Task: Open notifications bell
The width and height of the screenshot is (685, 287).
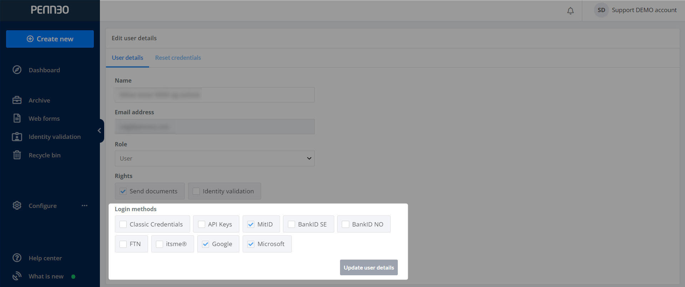Action: pos(570,11)
